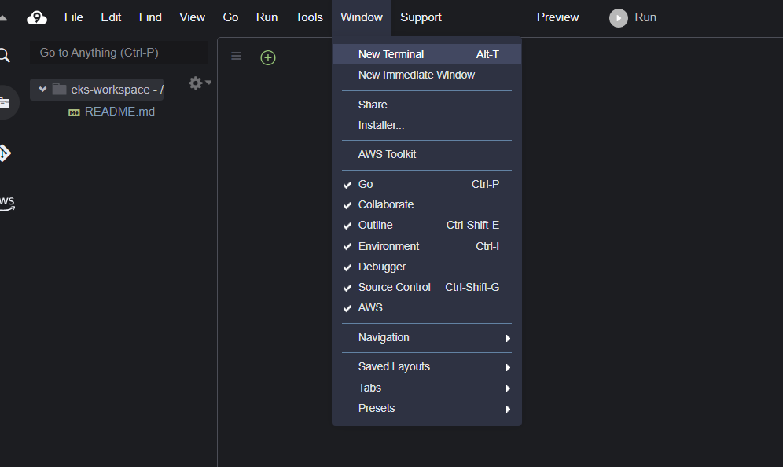783x467 pixels.
Task: Open Installer... menu entry
Action: [x=426, y=125]
